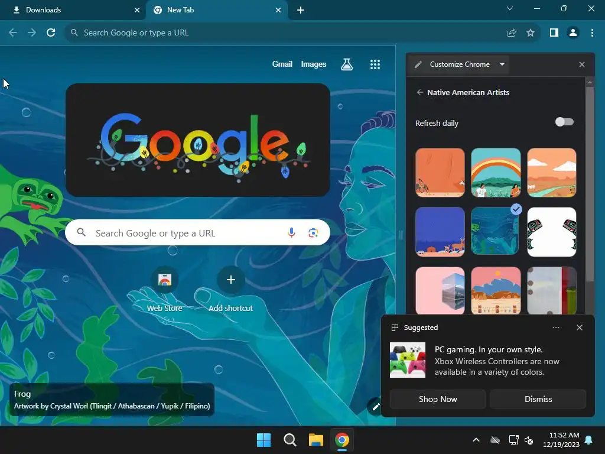
Task: Click the Add shortcut plus button
Action: [x=231, y=280]
